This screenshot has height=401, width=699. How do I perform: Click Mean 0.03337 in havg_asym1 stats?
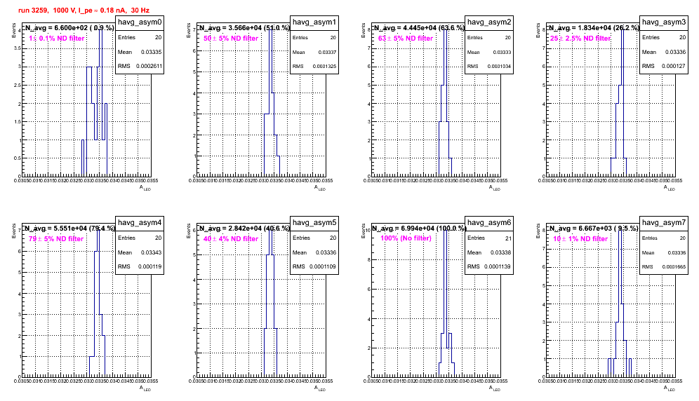(314, 52)
